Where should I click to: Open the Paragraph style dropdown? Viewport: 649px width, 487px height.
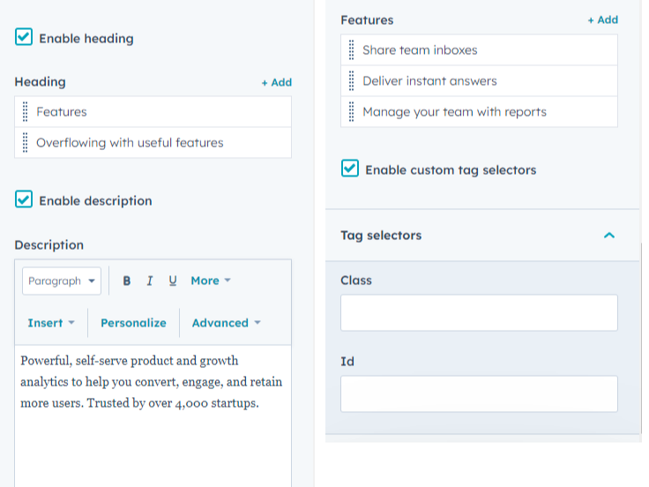(62, 281)
